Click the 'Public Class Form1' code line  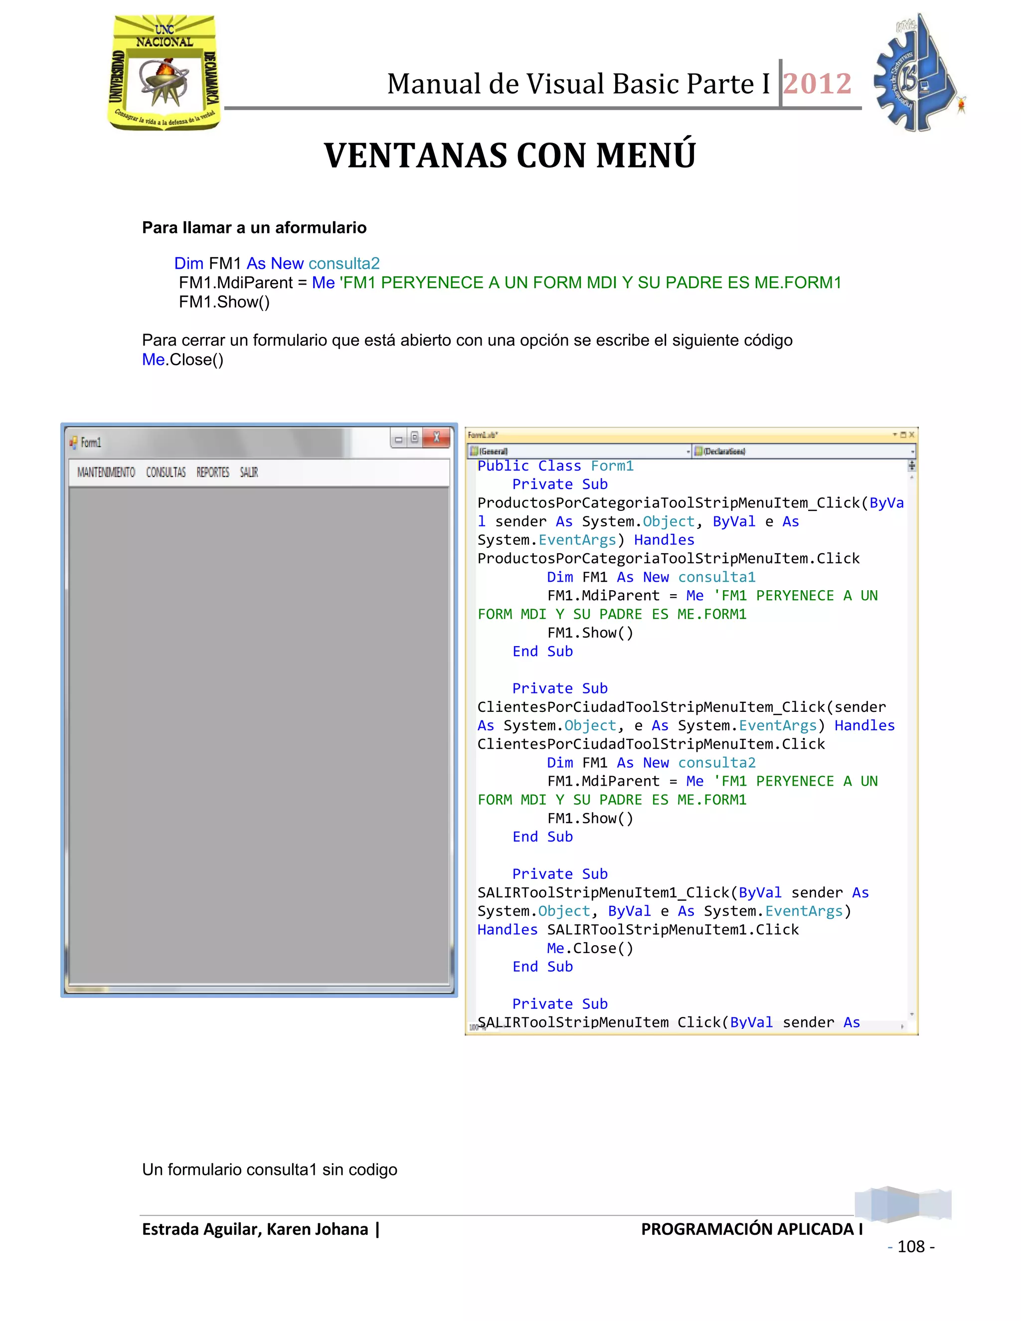click(555, 466)
